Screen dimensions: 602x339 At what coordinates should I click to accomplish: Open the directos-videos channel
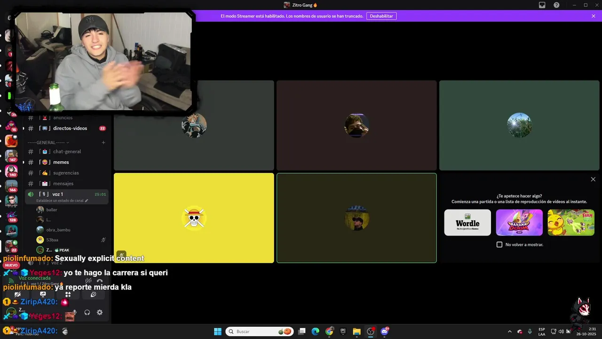pyautogui.click(x=67, y=128)
